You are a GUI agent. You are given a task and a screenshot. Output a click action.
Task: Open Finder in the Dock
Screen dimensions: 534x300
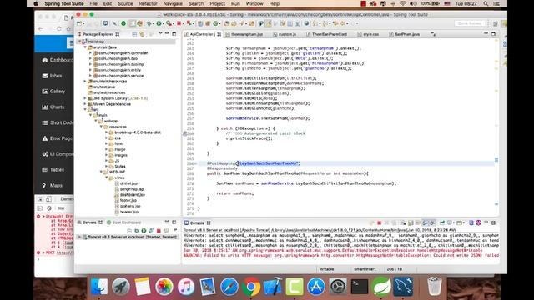coord(99,286)
